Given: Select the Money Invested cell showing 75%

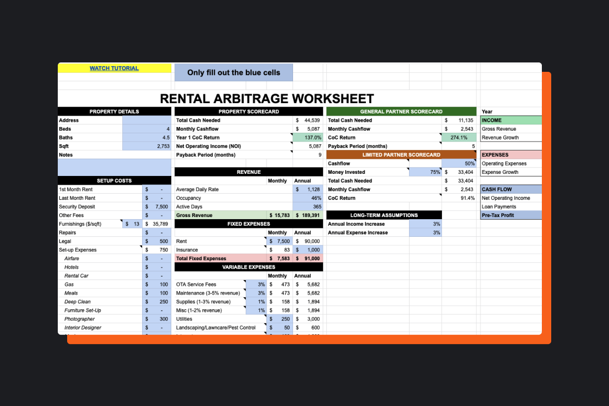Looking at the screenshot, I should tap(425, 172).
